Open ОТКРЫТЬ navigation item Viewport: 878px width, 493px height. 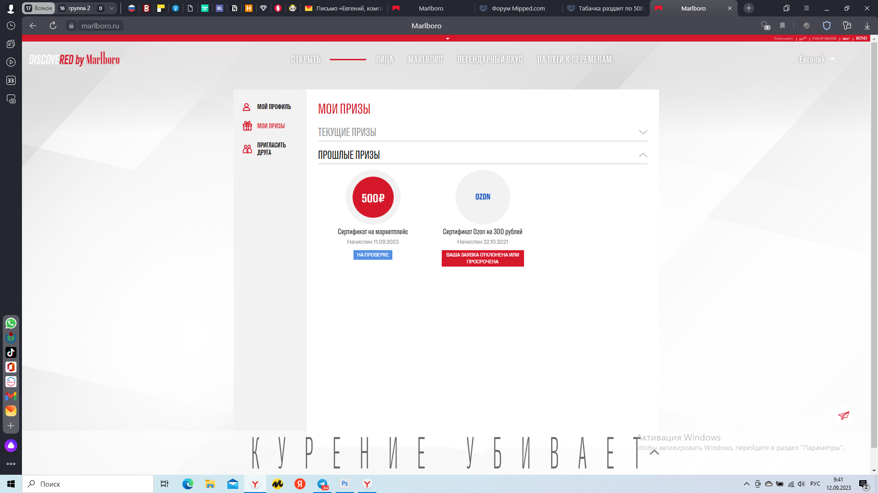[306, 59]
